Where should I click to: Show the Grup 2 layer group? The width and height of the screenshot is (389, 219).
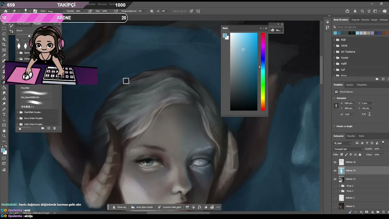[x=335, y=186]
